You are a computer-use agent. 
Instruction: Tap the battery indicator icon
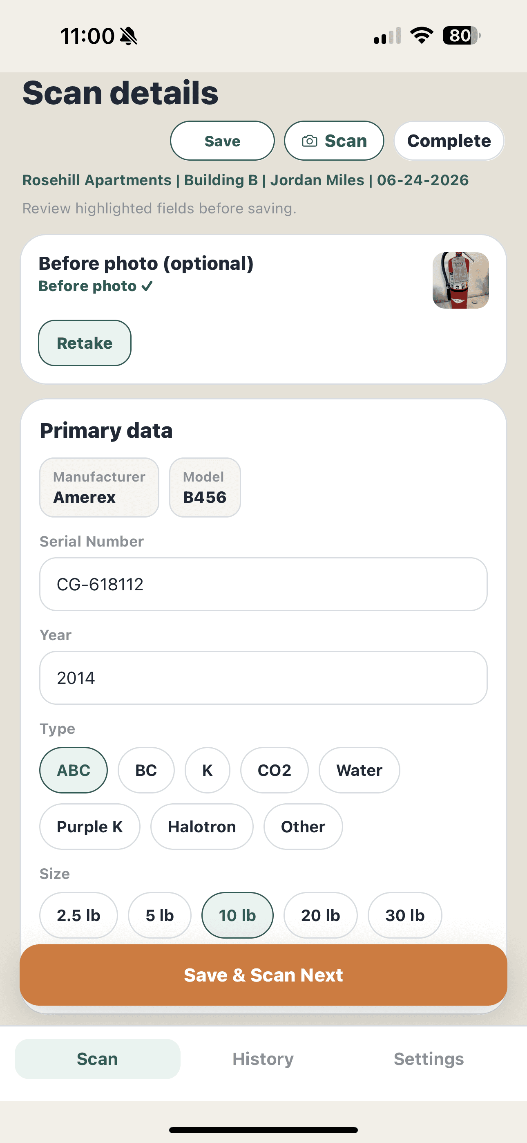click(x=461, y=36)
